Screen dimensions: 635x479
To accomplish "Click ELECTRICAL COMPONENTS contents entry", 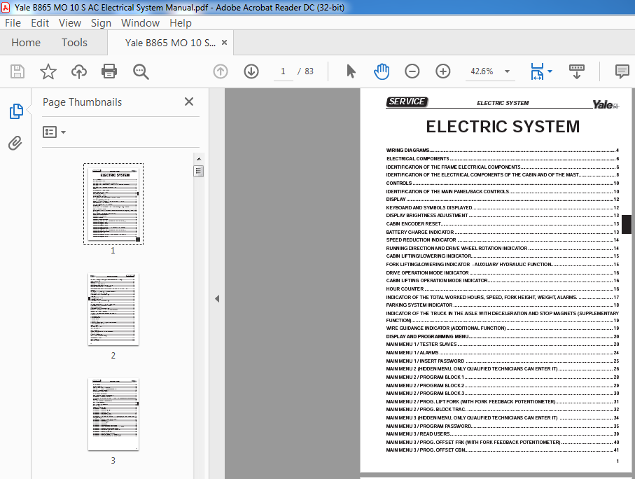I will click(x=502, y=159).
